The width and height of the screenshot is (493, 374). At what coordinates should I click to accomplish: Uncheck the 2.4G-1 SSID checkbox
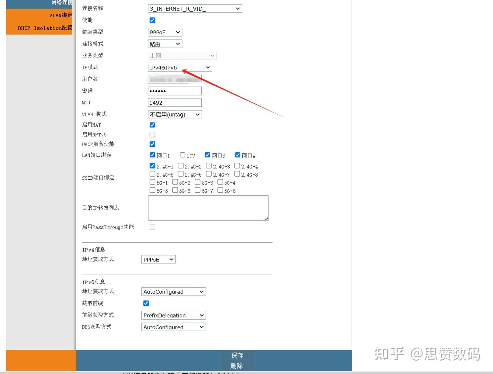(152, 166)
